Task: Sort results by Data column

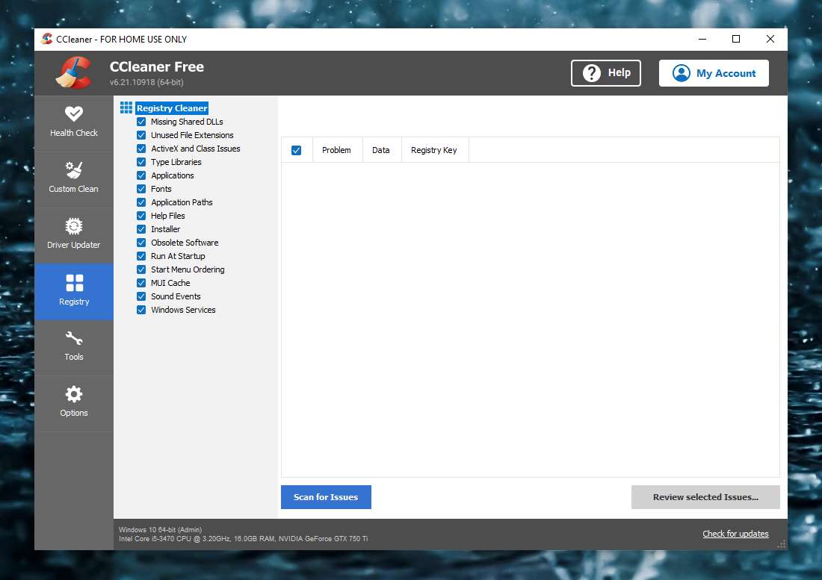Action: pos(382,150)
